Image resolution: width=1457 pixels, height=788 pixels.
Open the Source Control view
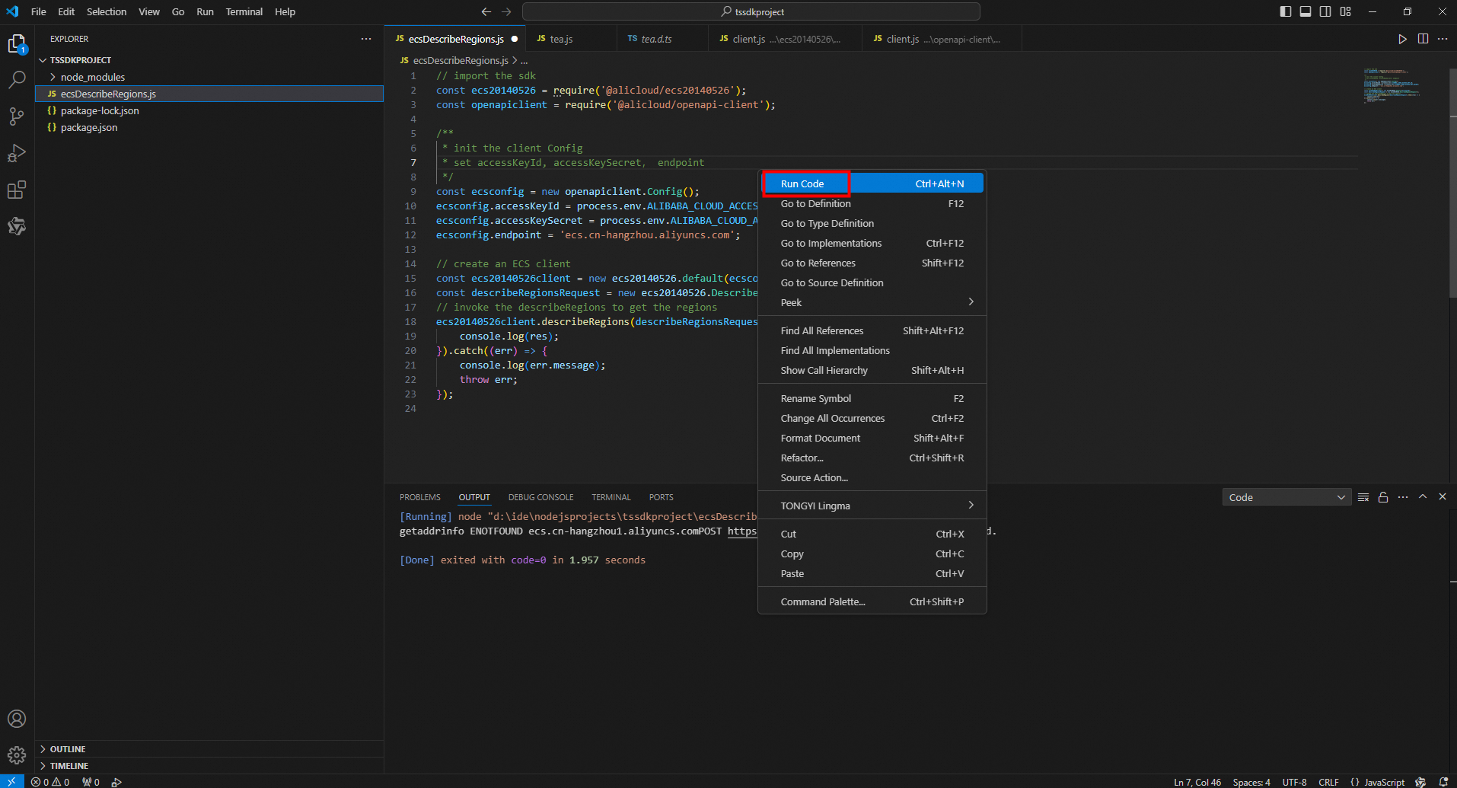pos(17,116)
